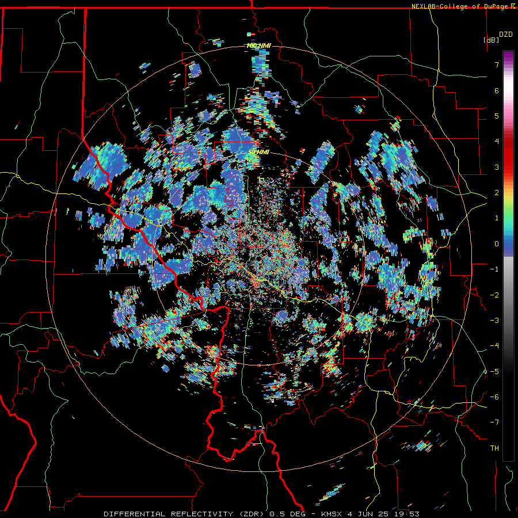This screenshot has height=518, width=518.
Task: Click the "-3" value on the color scale
Action: [x=494, y=320]
